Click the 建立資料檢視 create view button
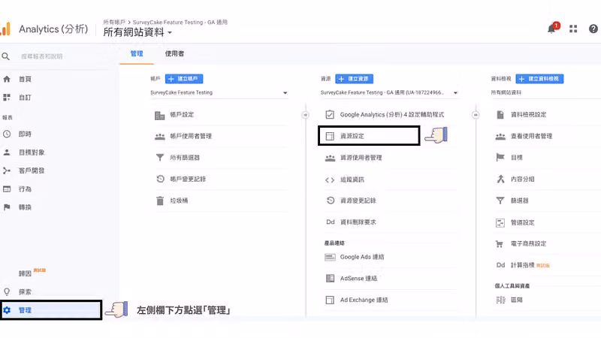The image size is (601, 338). (539, 79)
